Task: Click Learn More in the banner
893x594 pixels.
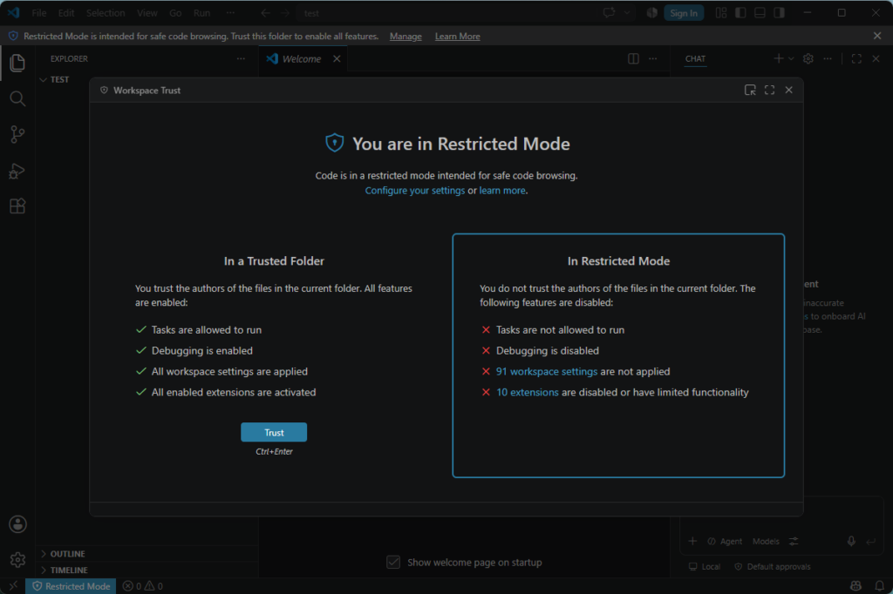Action: tap(457, 36)
